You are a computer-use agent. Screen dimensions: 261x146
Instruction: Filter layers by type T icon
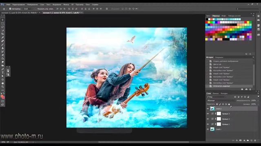pos(242,97)
